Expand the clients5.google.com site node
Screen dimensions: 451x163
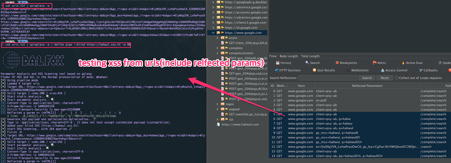point(213,23)
